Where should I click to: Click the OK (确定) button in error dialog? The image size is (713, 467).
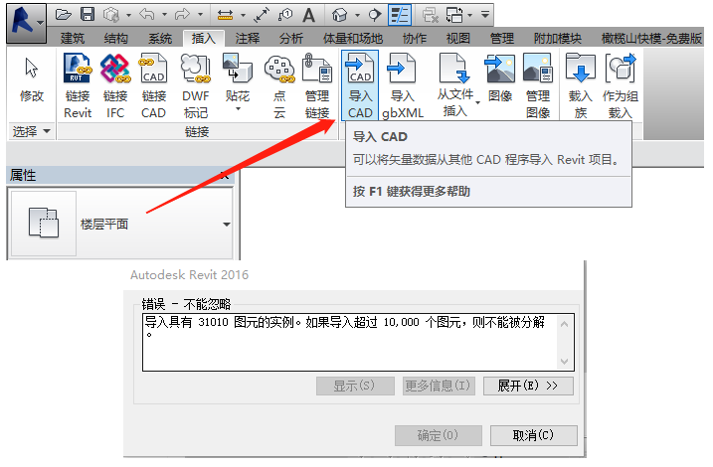(438, 435)
